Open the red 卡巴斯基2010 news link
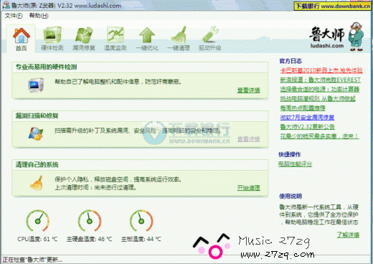 [321, 70]
